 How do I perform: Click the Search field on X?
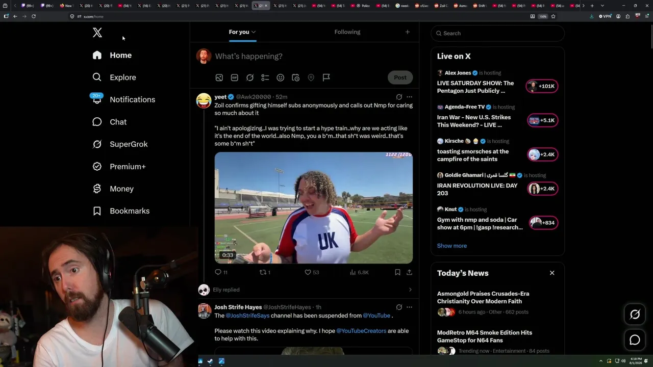497,33
